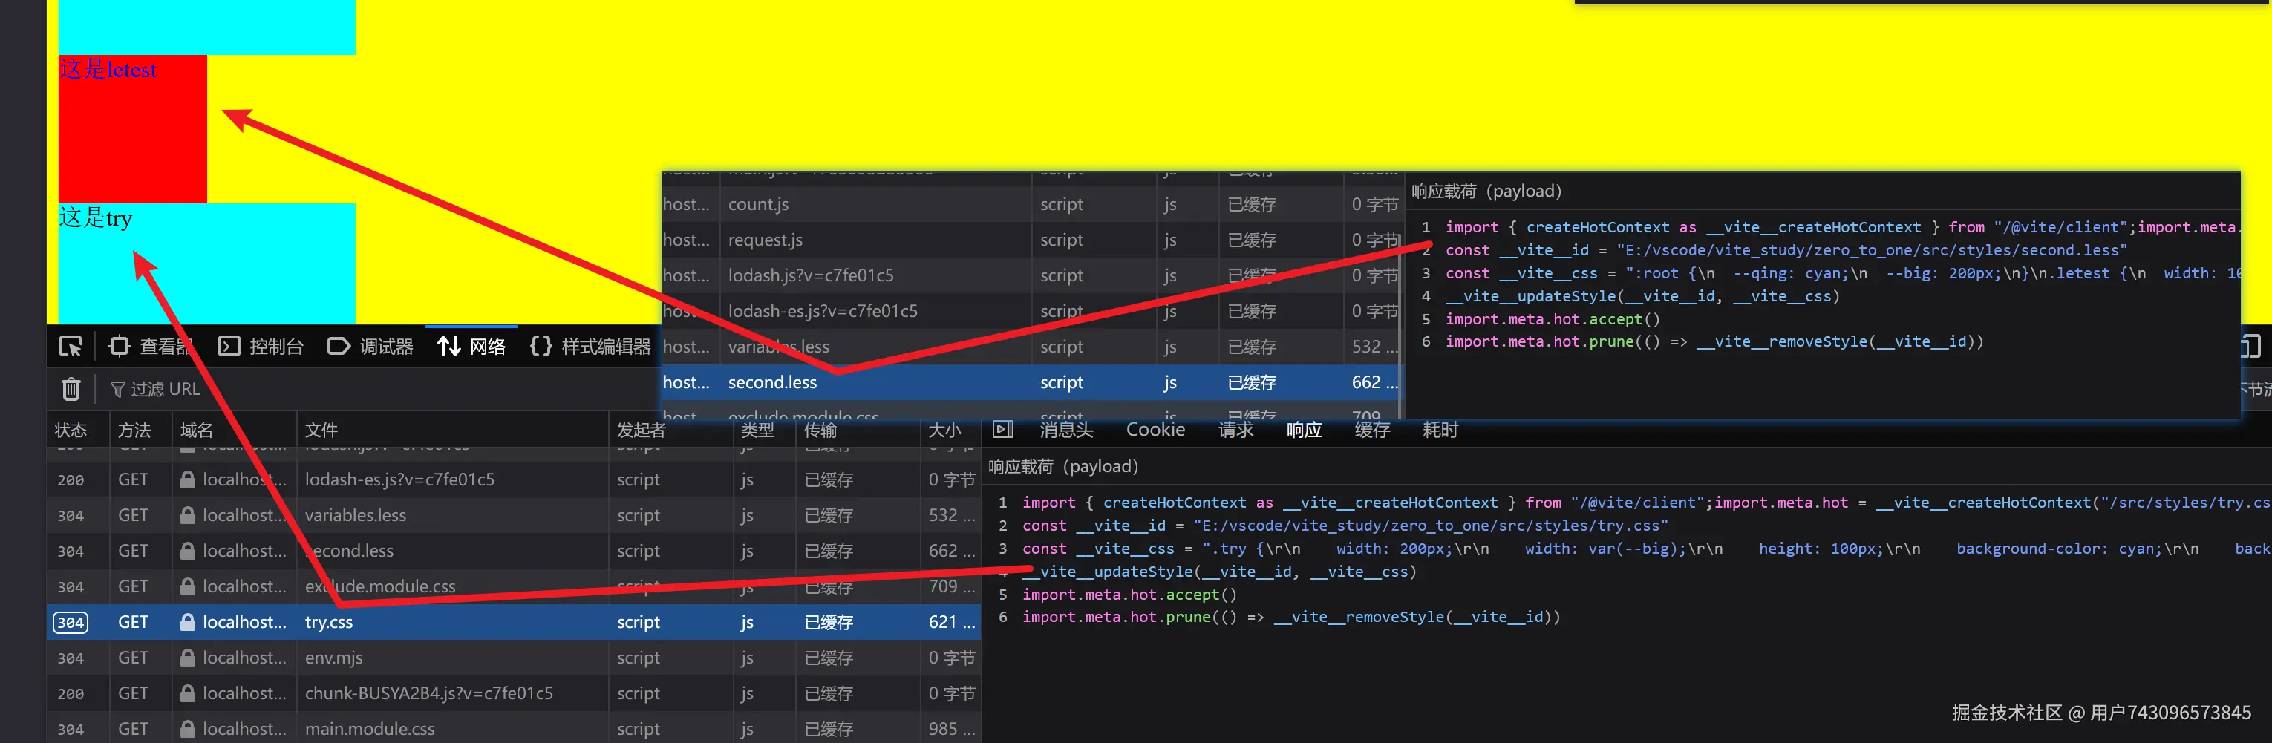The height and width of the screenshot is (743, 2272).
Task: Select lodash-es.js?v=c7fe01c5 in the overlay list
Action: coord(823,311)
